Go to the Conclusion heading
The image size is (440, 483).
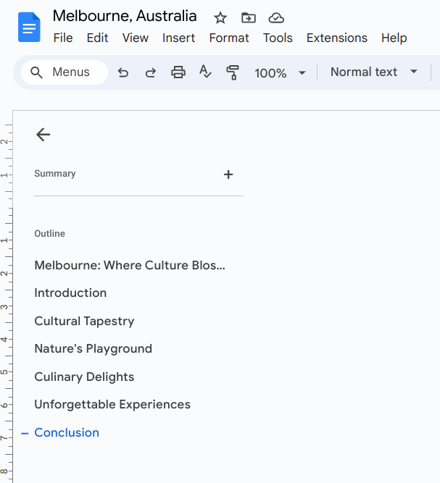pyautogui.click(x=67, y=432)
